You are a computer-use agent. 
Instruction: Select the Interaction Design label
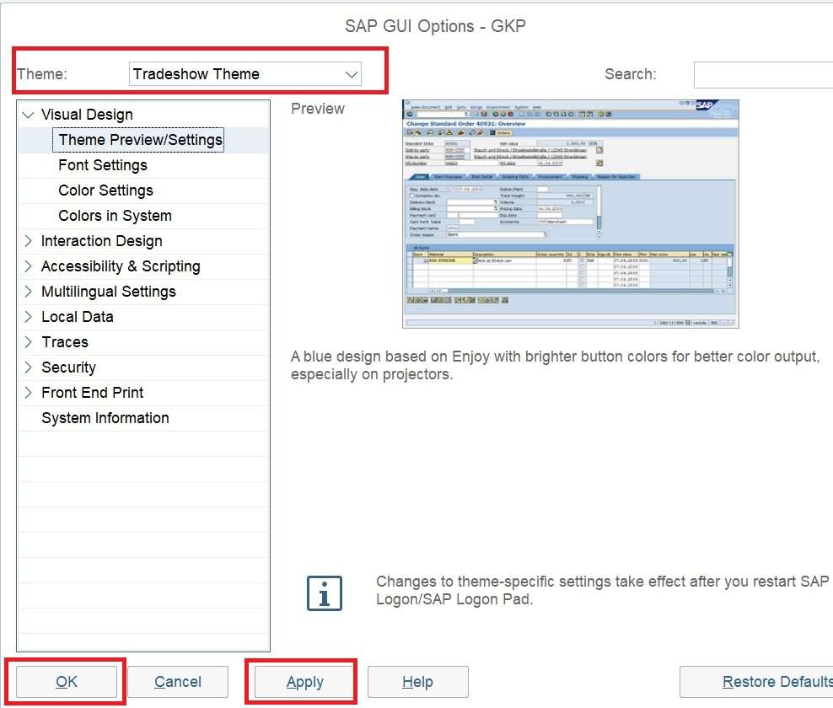[101, 241]
